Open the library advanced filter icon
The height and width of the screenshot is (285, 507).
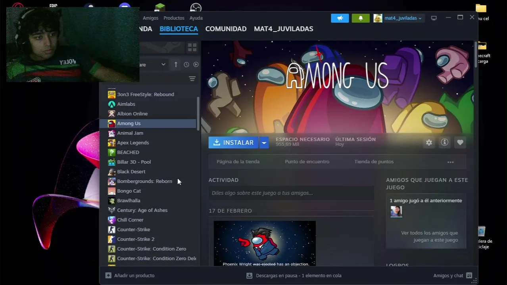point(192,79)
